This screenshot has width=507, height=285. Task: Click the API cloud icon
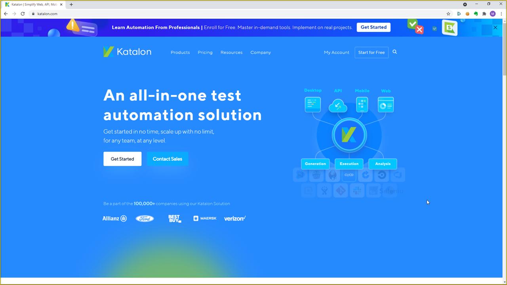[338, 106]
